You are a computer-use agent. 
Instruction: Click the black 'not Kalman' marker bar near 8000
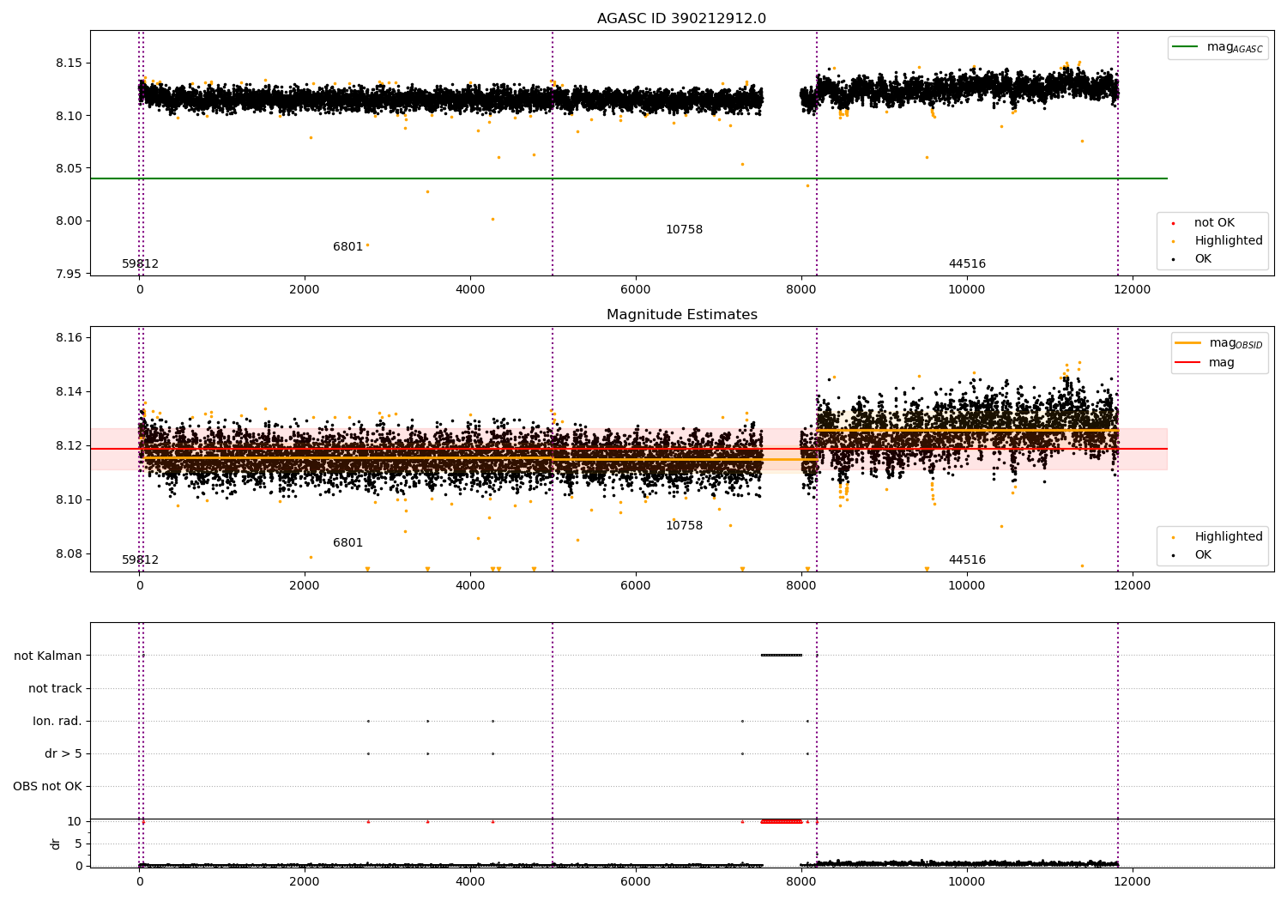coord(782,656)
